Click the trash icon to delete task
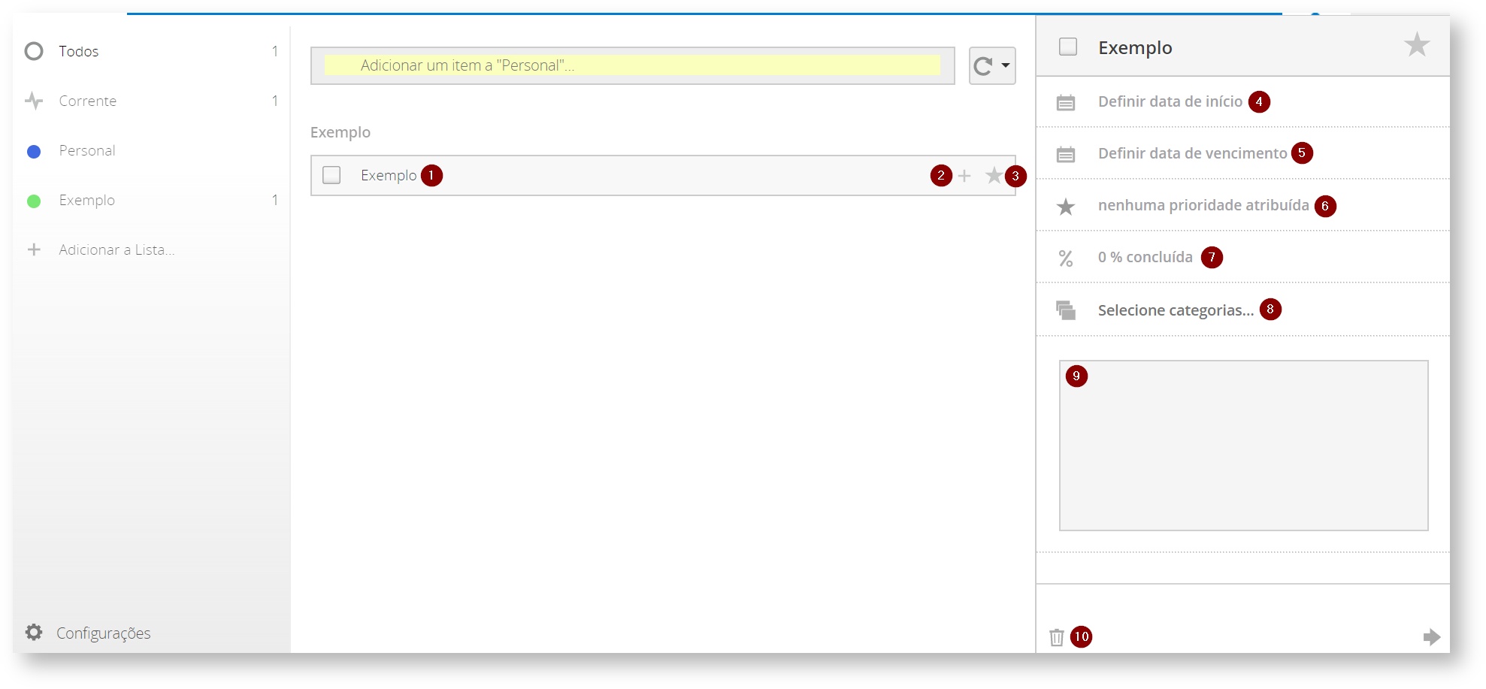 tap(1057, 637)
